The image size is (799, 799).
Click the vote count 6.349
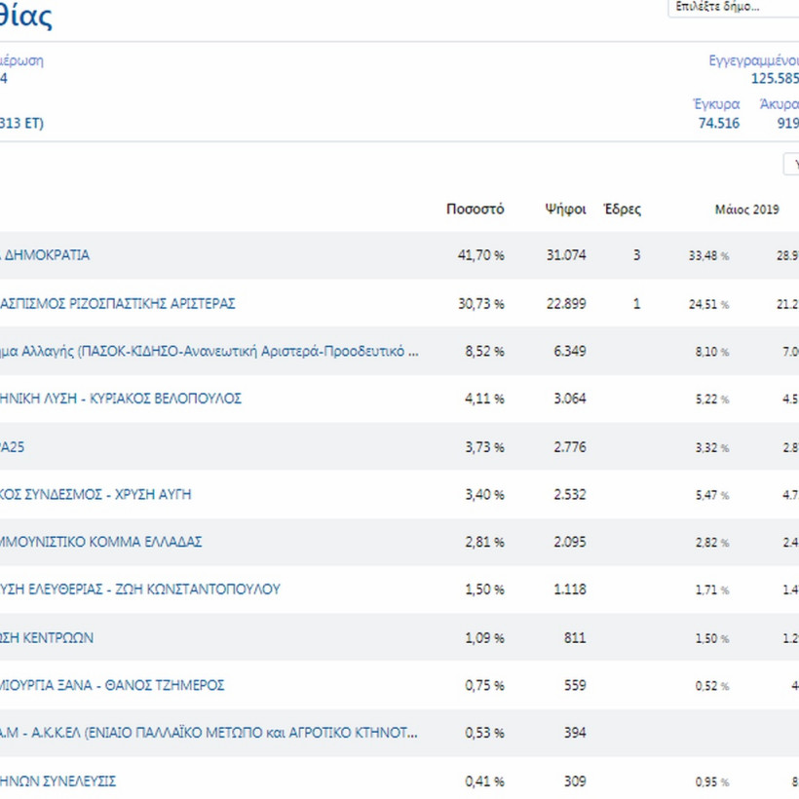click(570, 351)
